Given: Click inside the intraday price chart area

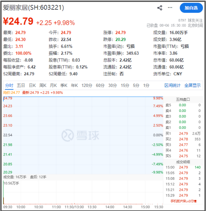Looking at the screenshot, I should click(83, 135).
